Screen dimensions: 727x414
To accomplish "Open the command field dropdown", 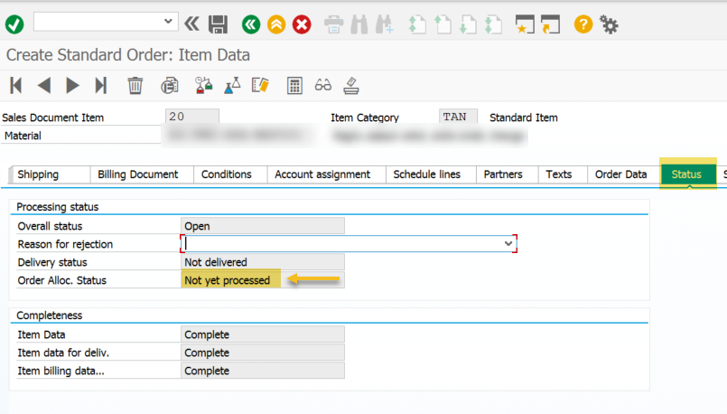I will [169, 22].
